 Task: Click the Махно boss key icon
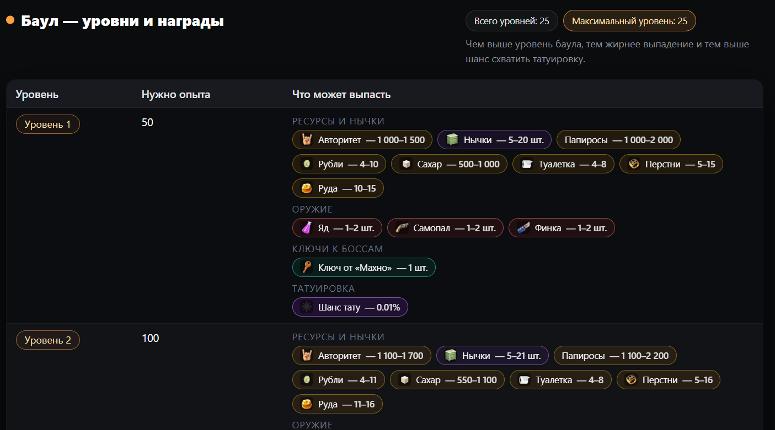[x=307, y=268]
